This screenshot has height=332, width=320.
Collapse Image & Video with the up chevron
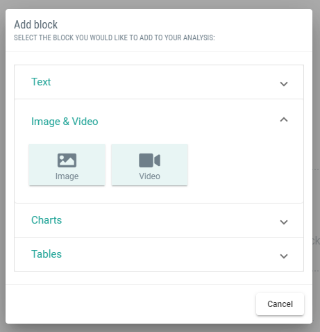tap(284, 119)
